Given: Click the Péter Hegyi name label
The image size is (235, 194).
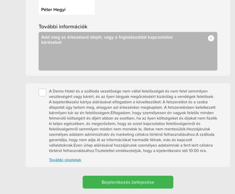Looking at the screenshot, I should coord(53,9).
